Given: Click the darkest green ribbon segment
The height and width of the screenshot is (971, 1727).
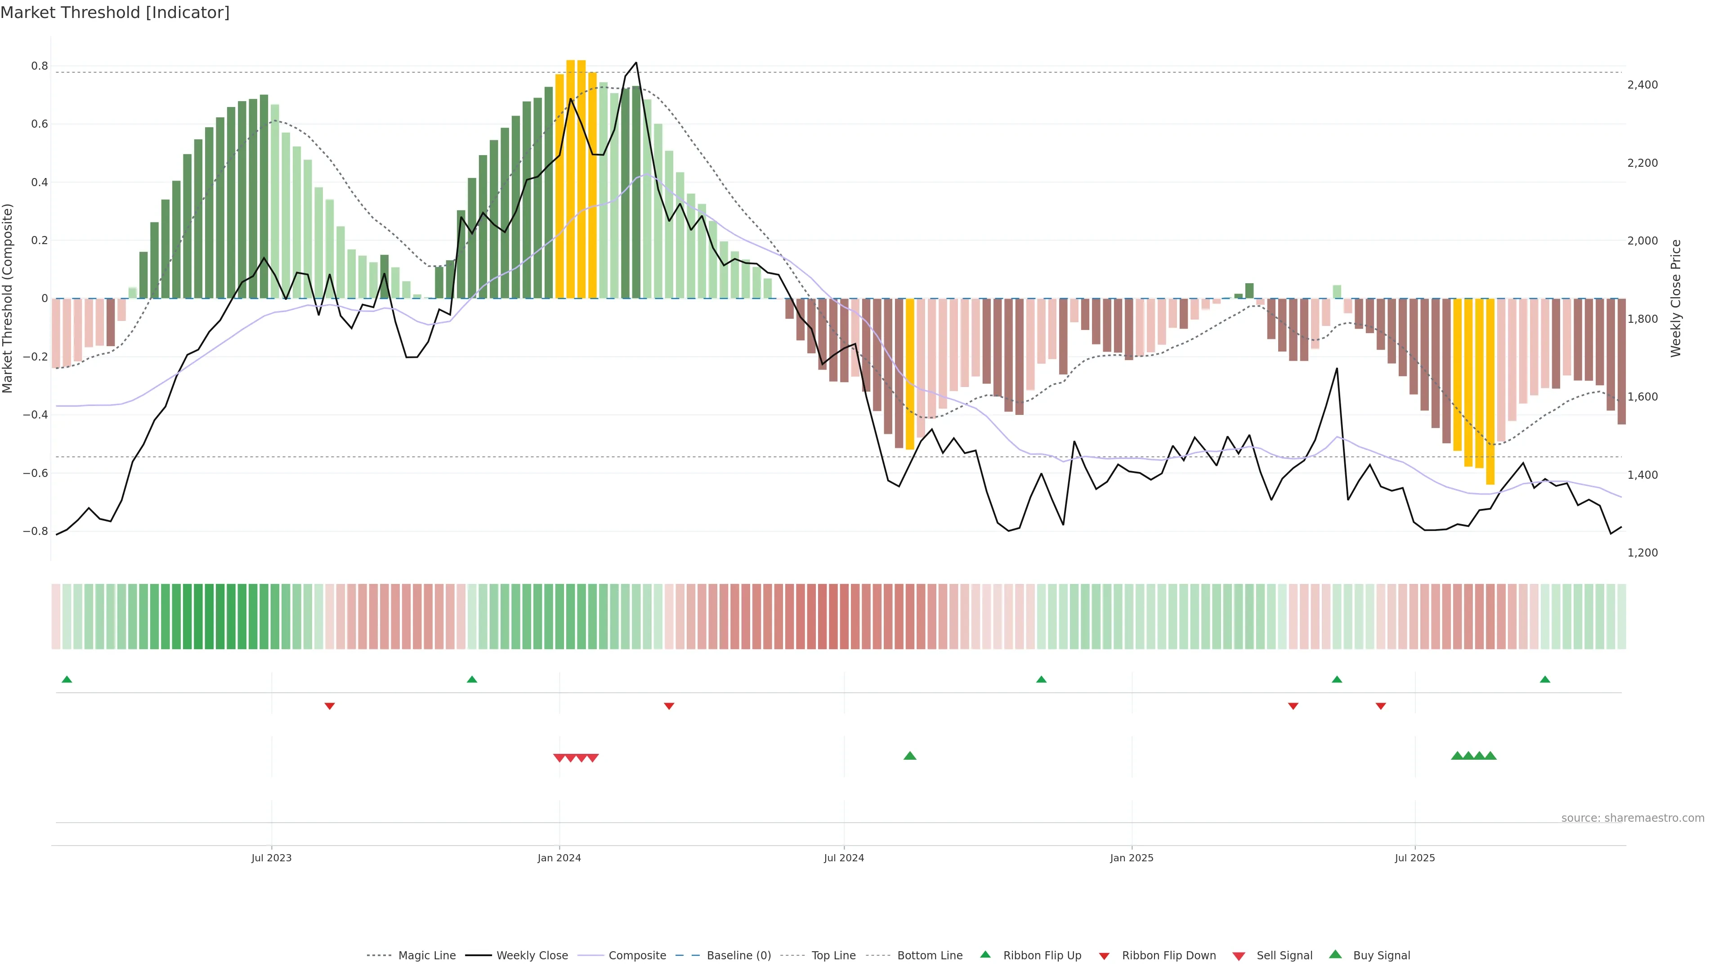Looking at the screenshot, I should pyautogui.click(x=209, y=616).
